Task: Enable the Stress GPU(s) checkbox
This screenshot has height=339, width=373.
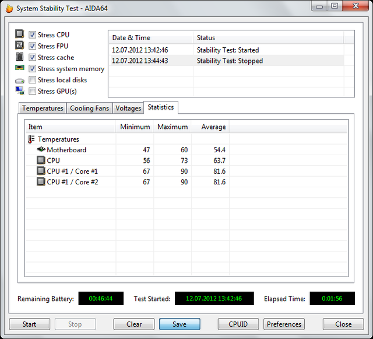Action: click(x=33, y=91)
